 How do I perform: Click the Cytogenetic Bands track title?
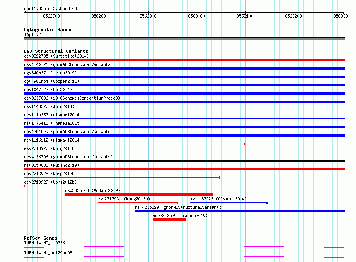pos(48,30)
